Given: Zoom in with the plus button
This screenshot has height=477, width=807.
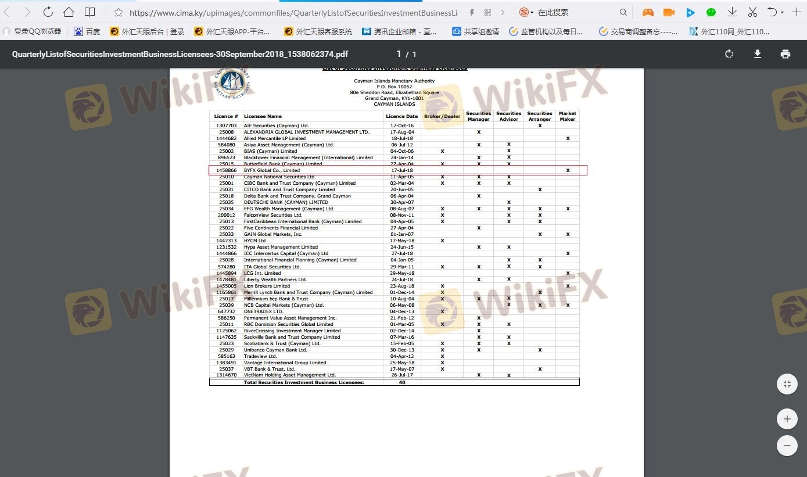Looking at the screenshot, I should click(x=787, y=419).
